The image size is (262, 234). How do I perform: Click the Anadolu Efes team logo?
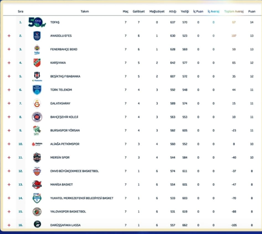coord(37,36)
